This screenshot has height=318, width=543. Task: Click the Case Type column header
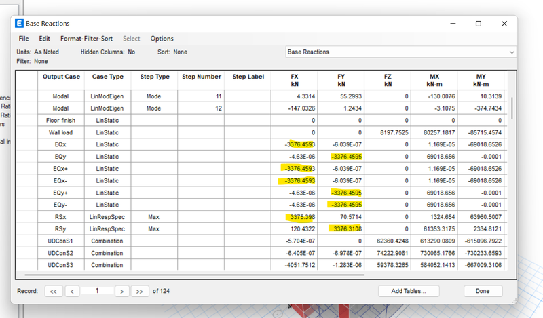[108, 80]
